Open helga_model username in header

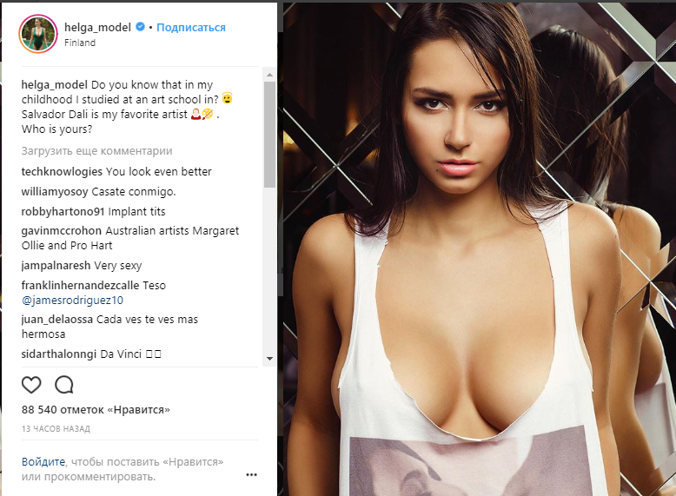(97, 27)
